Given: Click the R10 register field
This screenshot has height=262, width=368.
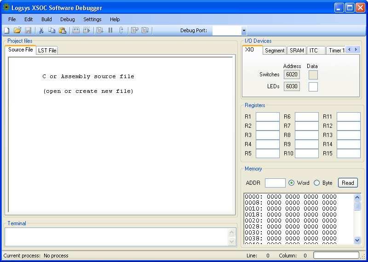Looking at the screenshot, I should [307, 154].
